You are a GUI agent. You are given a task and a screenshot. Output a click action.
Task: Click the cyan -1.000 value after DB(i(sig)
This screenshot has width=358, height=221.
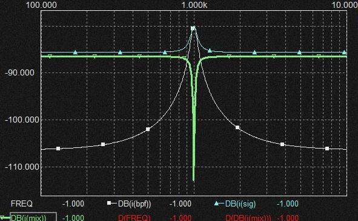[288, 203]
